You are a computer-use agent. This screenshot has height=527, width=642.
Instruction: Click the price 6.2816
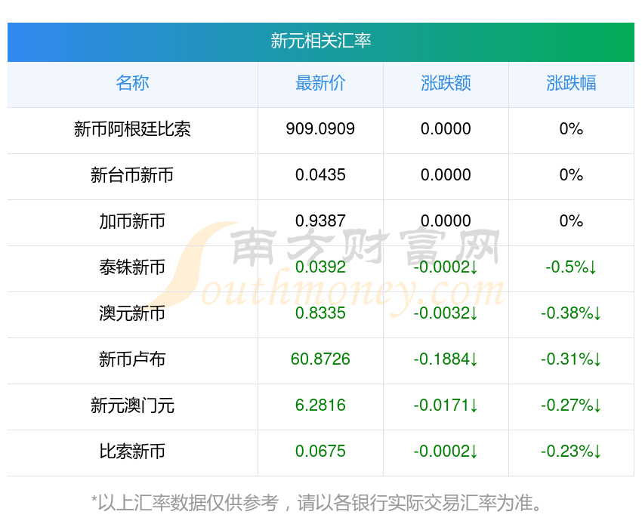point(320,405)
